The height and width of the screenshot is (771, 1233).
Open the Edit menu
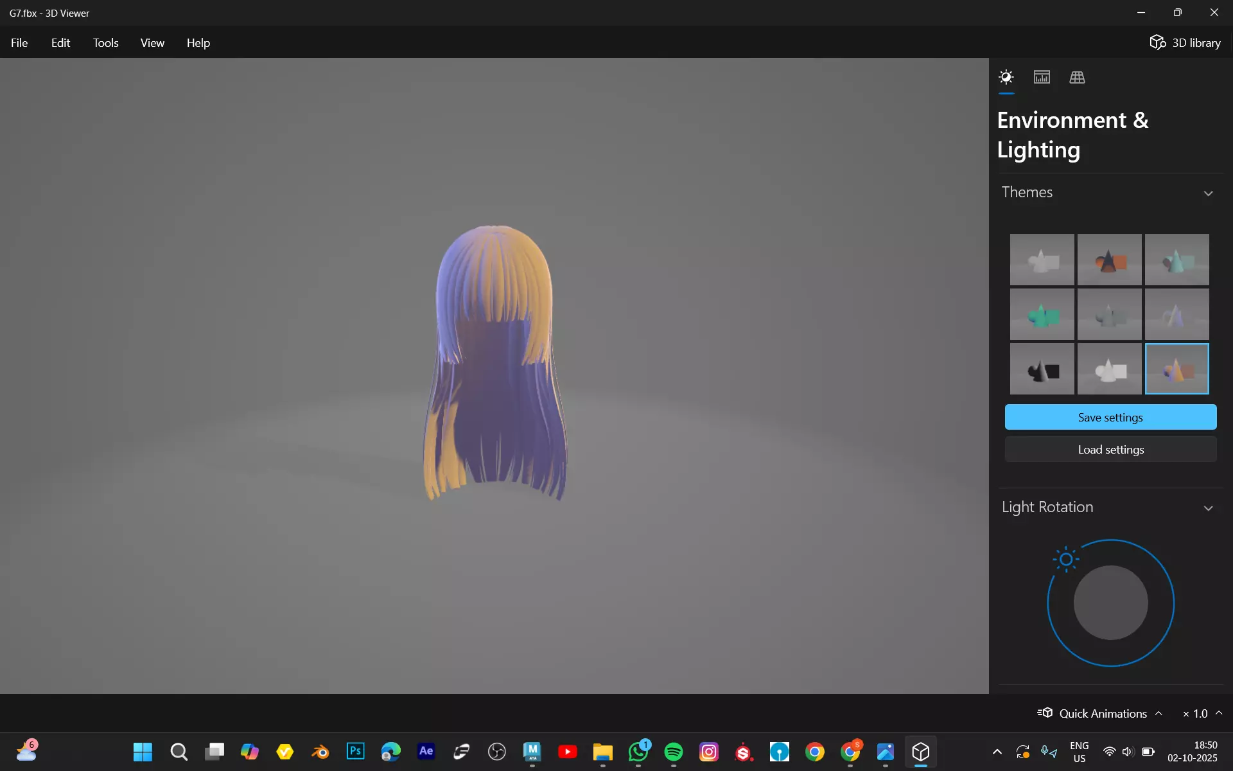coord(60,42)
